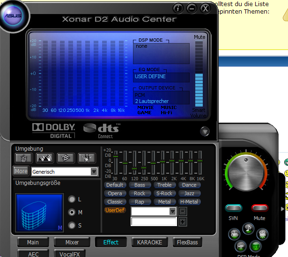This screenshot has height=257, width=288.
Task: Select the L environment size radio button
Action: pyautogui.click(x=72, y=199)
